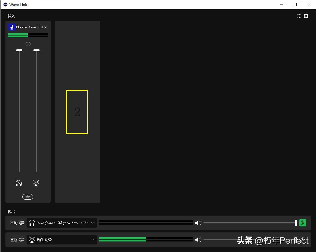Click the Elgato Wave XLR microphone icon
Screen dimensions: 316x252
click(x=12, y=27)
